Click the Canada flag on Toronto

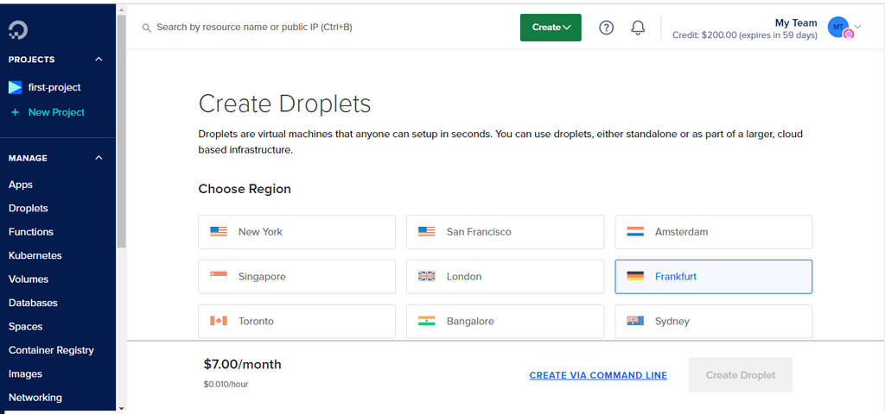[219, 321]
